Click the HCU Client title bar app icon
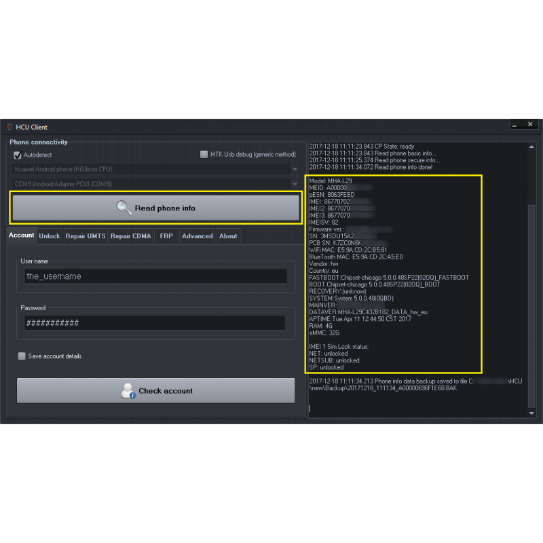This screenshot has height=543, width=543. coord(9,127)
